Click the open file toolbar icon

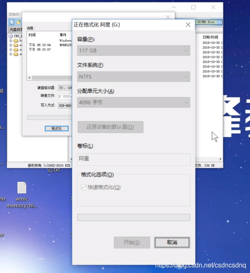(18, 22)
